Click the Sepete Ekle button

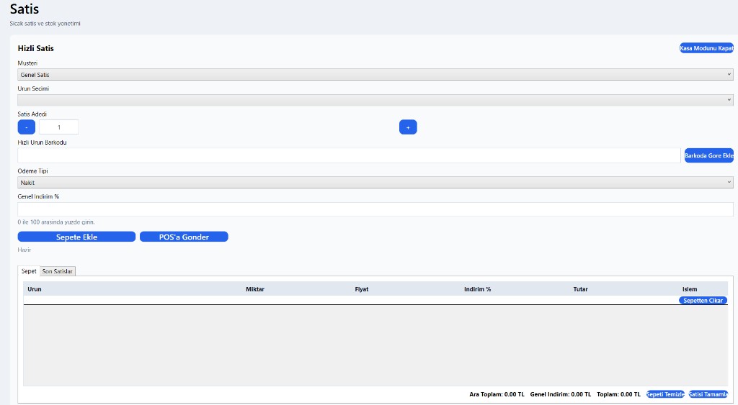click(76, 237)
